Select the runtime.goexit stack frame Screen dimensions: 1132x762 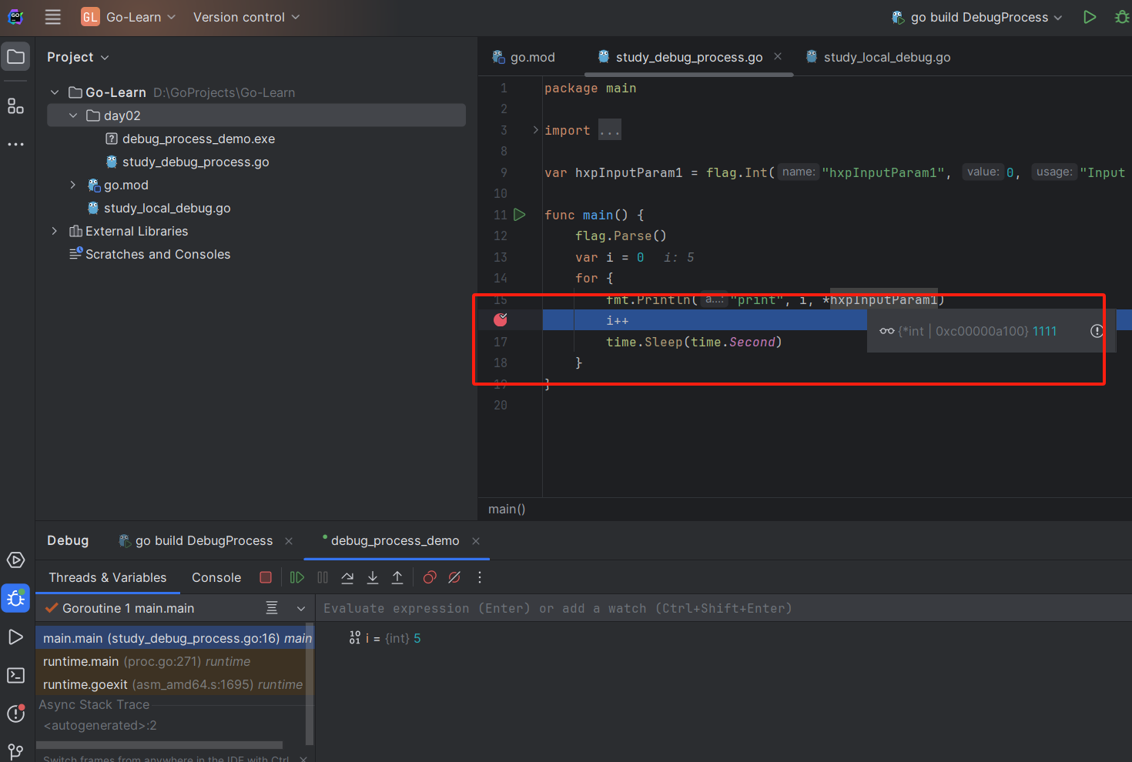point(175,684)
